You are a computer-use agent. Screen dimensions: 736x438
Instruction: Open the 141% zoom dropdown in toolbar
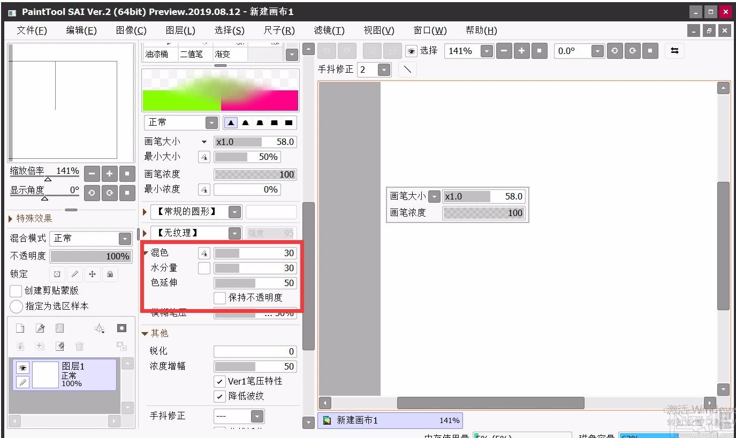point(487,51)
